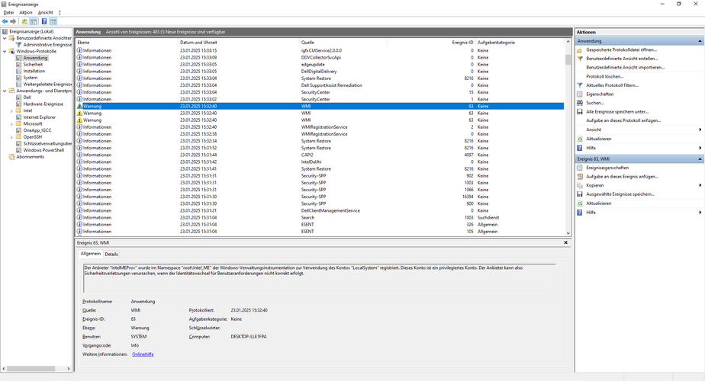Close the Ereignis 63 preview pane
Screen dimensions: 705x381
point(565,242)
